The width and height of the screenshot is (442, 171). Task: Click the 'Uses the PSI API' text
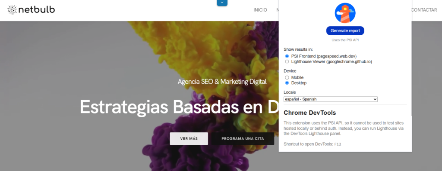[x=345, y=40]
